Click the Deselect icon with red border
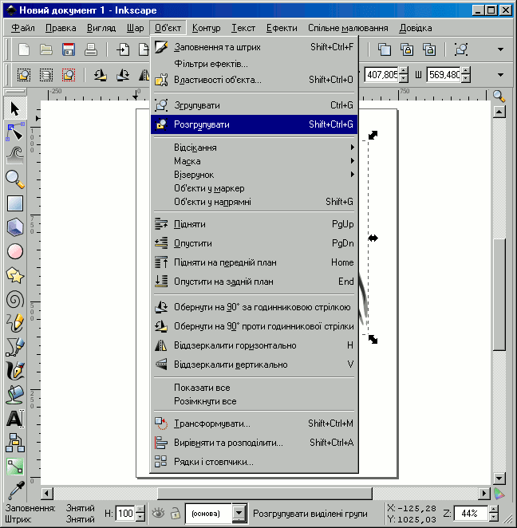Screen dimensions: 517x528 pyautogui.click(x=69, y=75)
